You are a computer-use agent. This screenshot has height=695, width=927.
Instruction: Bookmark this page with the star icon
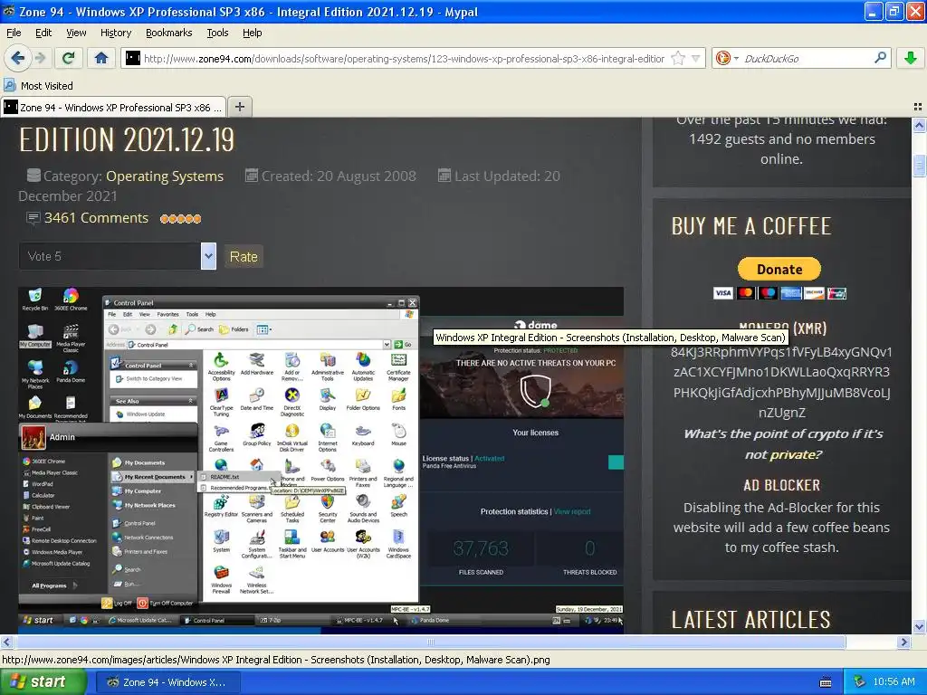tap(678, 59)
